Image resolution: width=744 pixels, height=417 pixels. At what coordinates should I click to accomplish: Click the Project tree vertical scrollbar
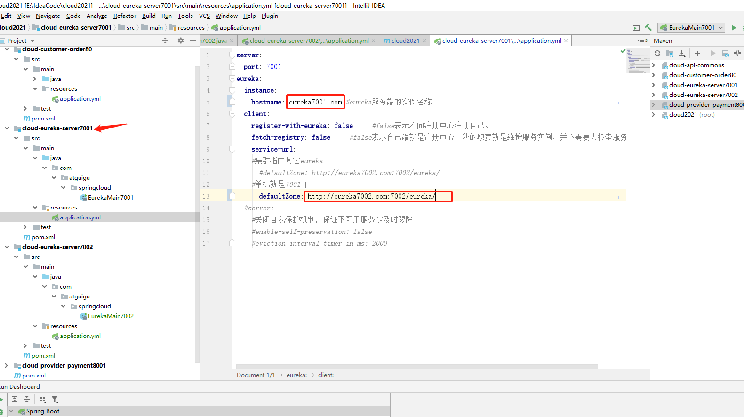coord(197,214)
